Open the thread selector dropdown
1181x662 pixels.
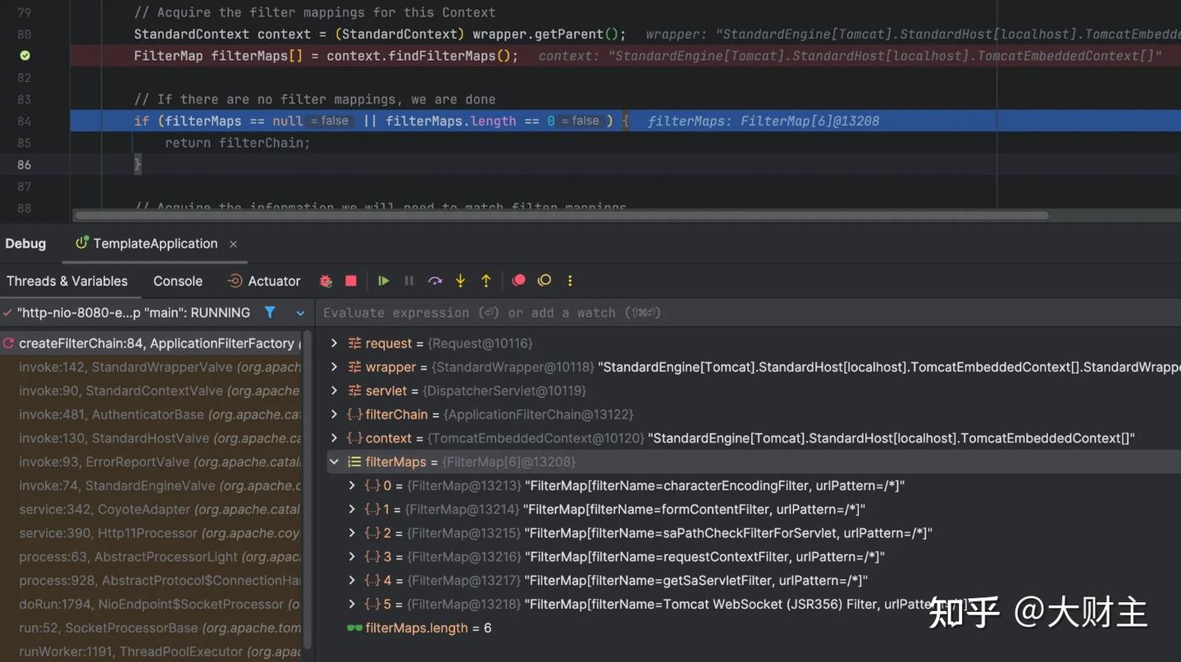click(300, 313)
